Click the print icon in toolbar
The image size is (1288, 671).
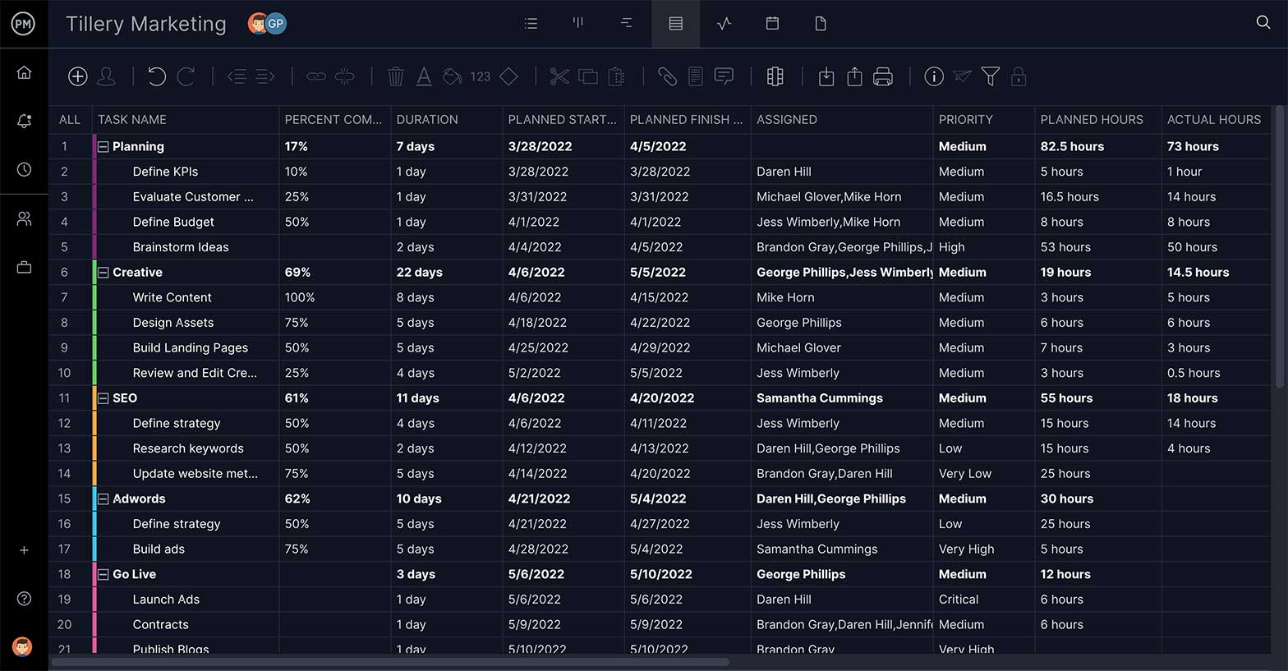(883, 76)
